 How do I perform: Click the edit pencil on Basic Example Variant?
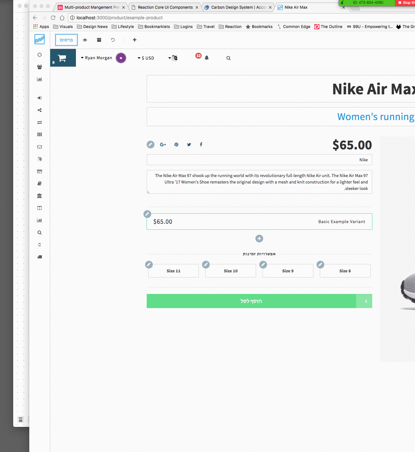pyautogui.click(x=147, y=214)
